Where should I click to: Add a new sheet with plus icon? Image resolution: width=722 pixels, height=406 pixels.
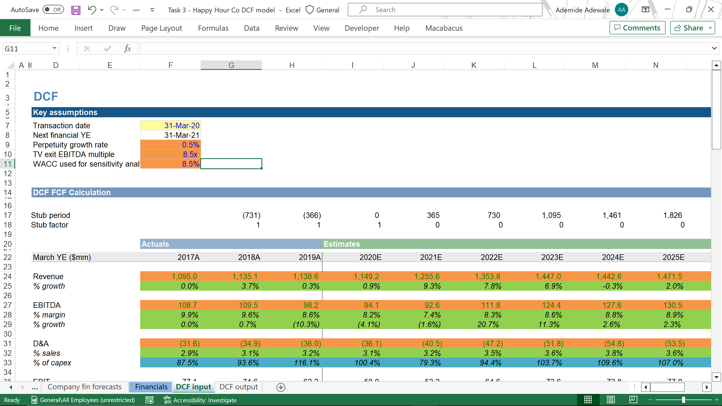click(x=281, y=387)
